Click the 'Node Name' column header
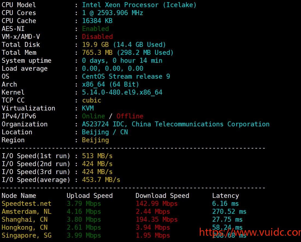The height and width of the screenshot is (242, 301). click(19, 196)
